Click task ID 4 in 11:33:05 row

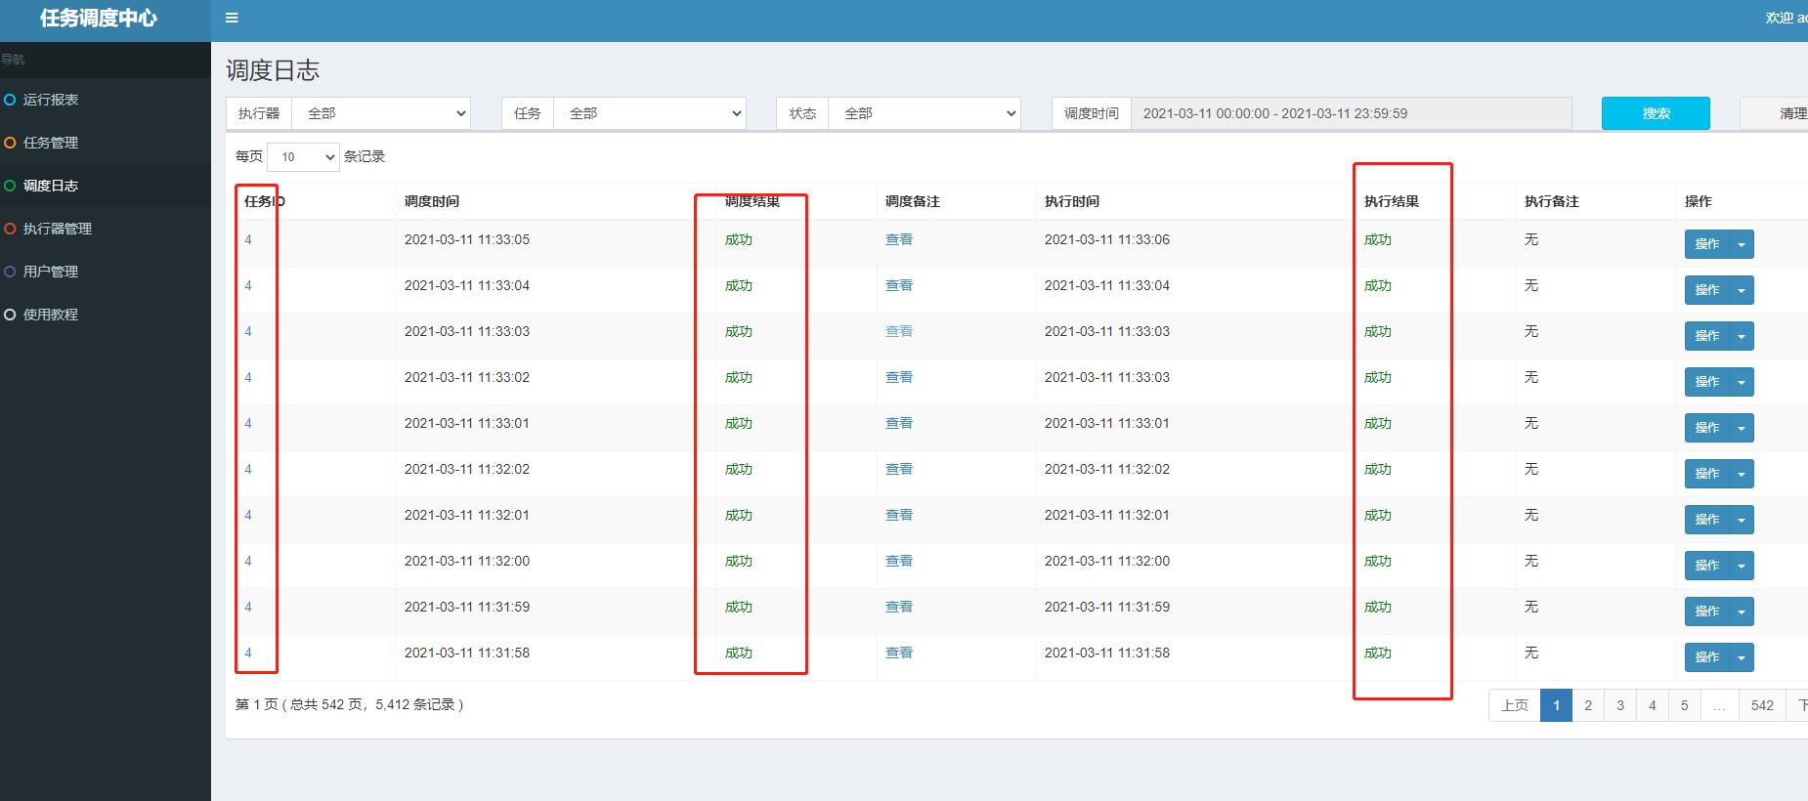[248, 239]
